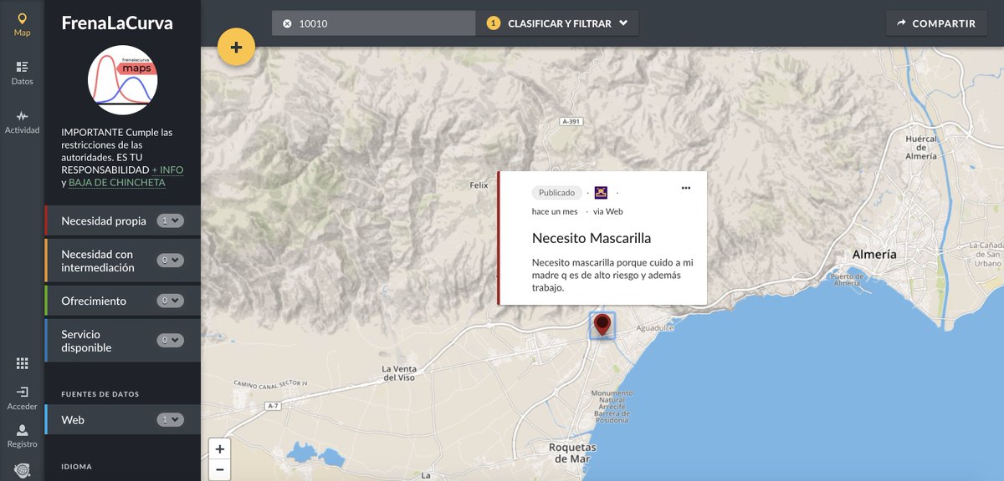Click the Publicado status badge
This screenshot has height=481, width=1004.
tap(557, 193)
